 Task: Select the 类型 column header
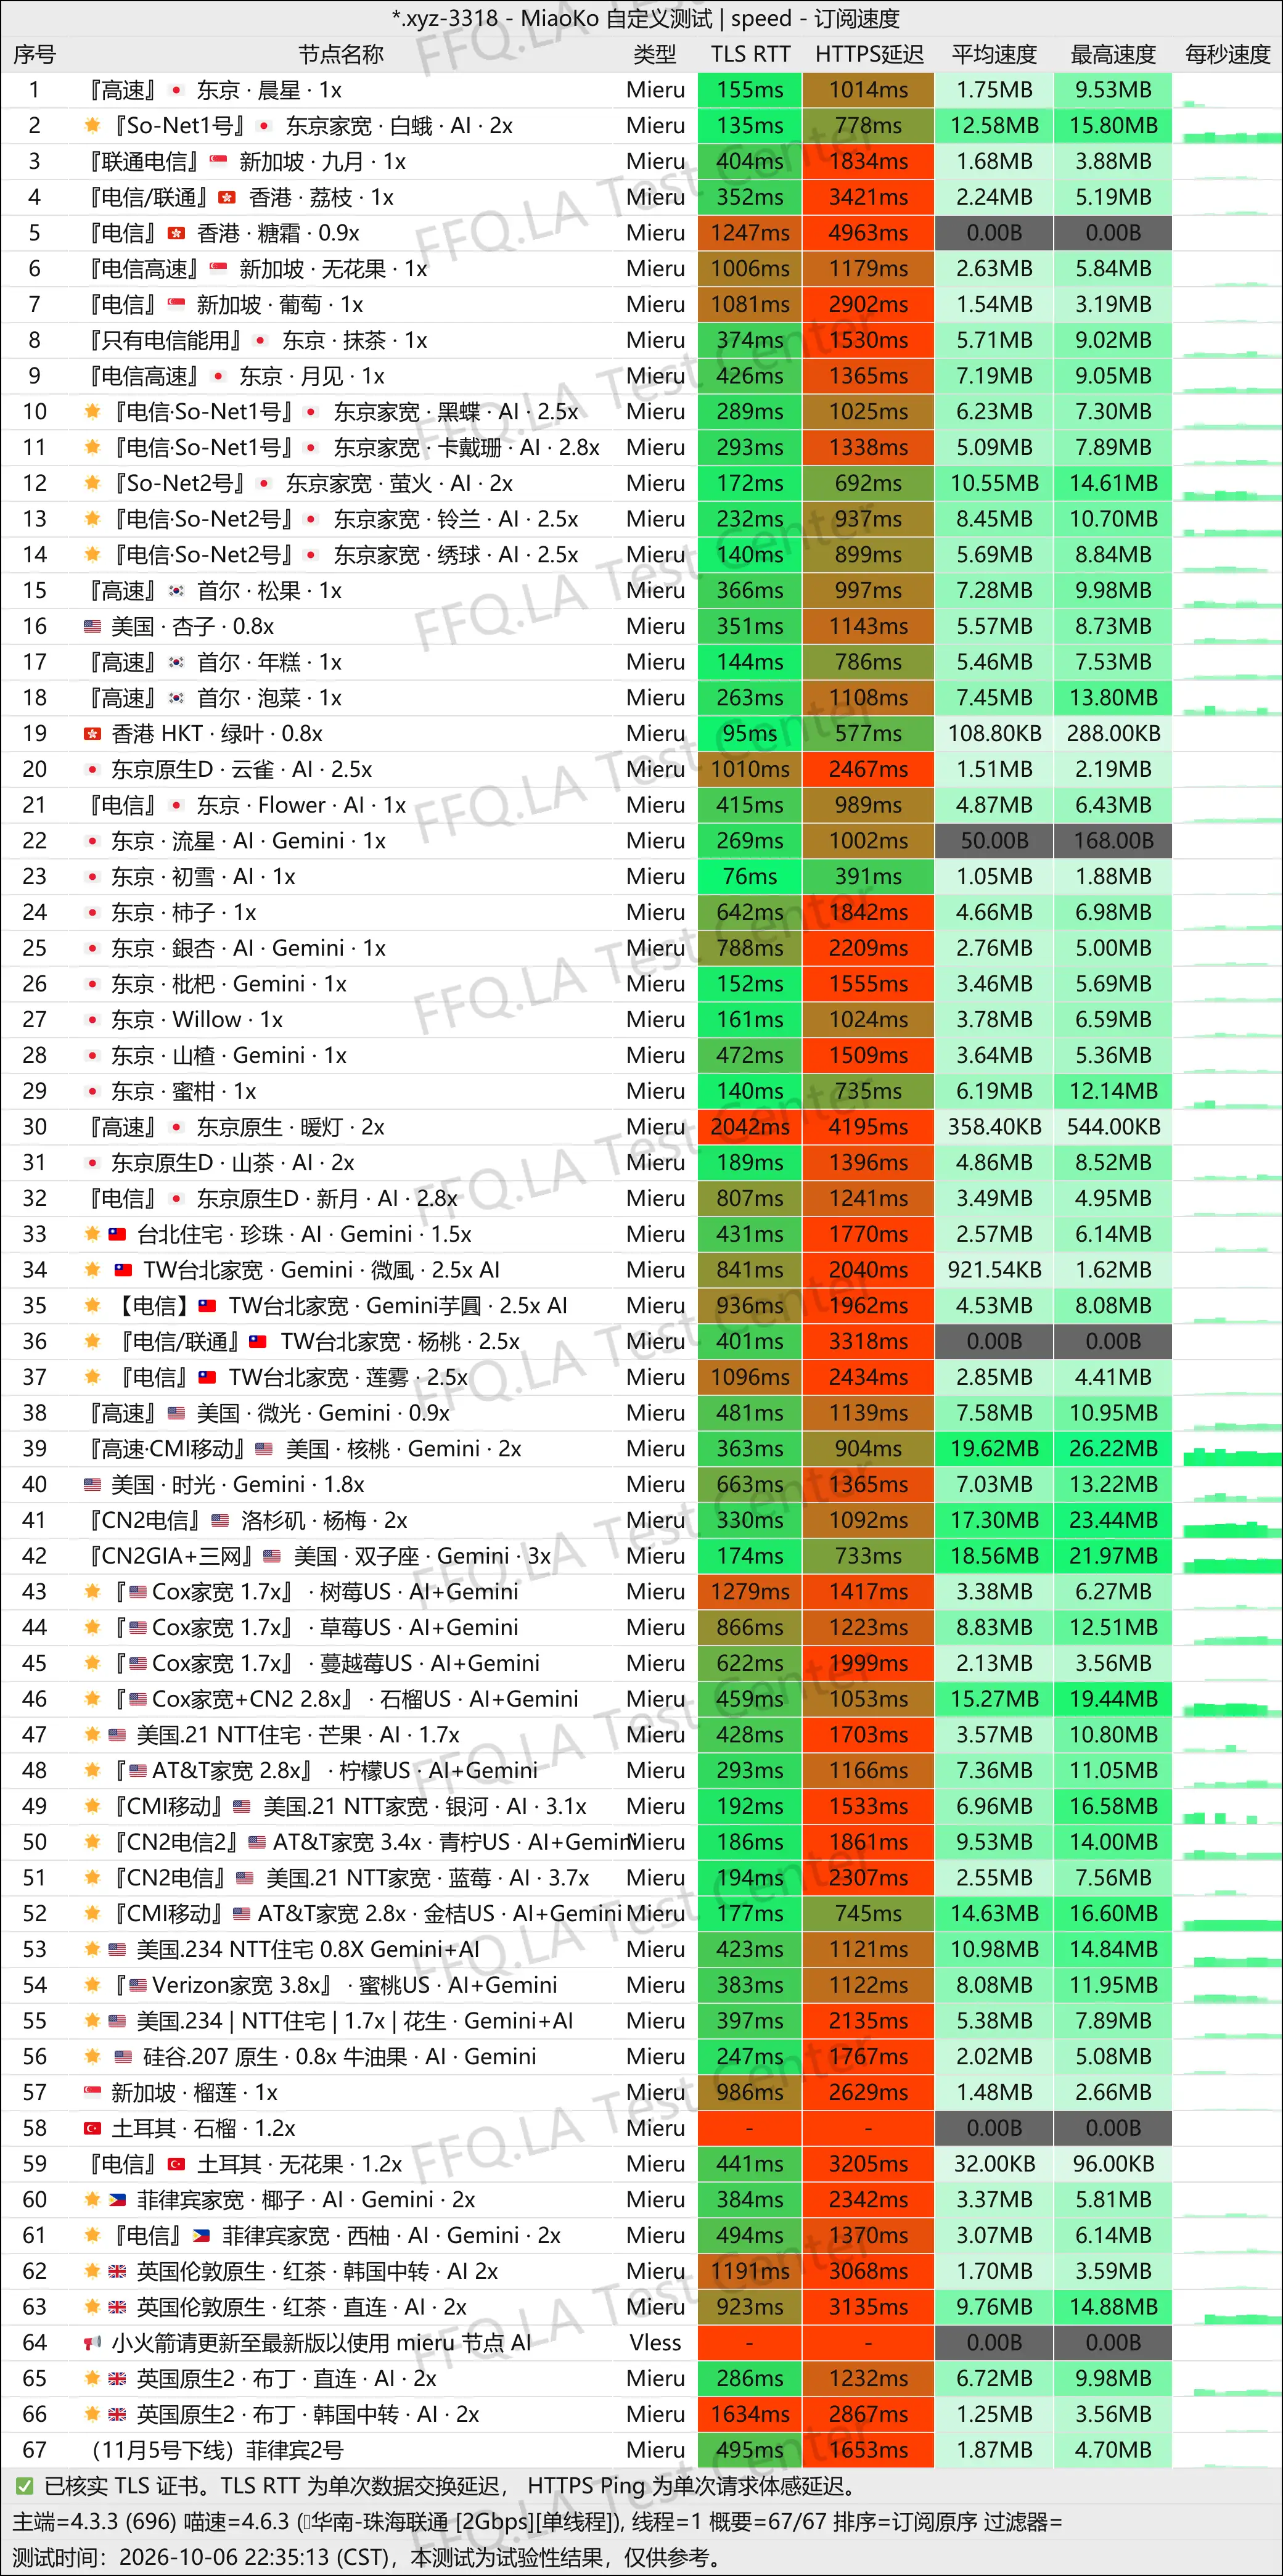coord(655,55)
